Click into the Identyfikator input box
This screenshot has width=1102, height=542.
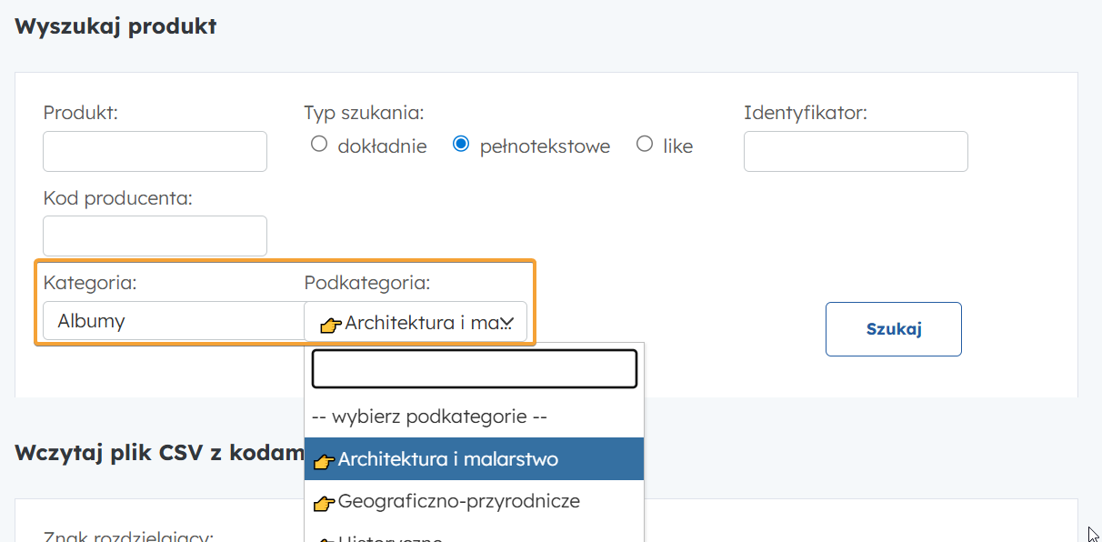coord(855,152)
